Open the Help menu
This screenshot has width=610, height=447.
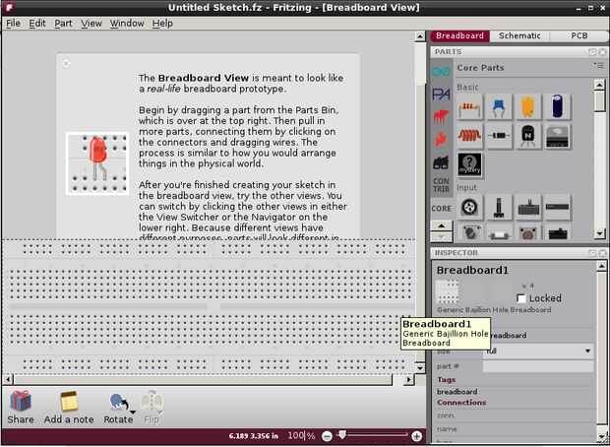click(x=162, y=24)
